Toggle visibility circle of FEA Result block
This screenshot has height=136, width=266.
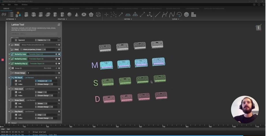click(59, 78)
